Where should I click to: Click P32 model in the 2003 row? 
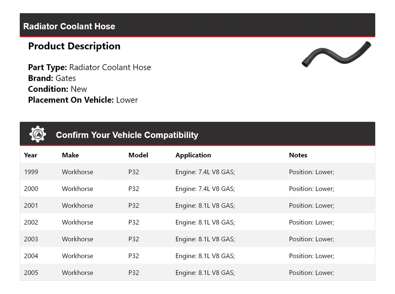pyautogui.click(x=134, y=239)
